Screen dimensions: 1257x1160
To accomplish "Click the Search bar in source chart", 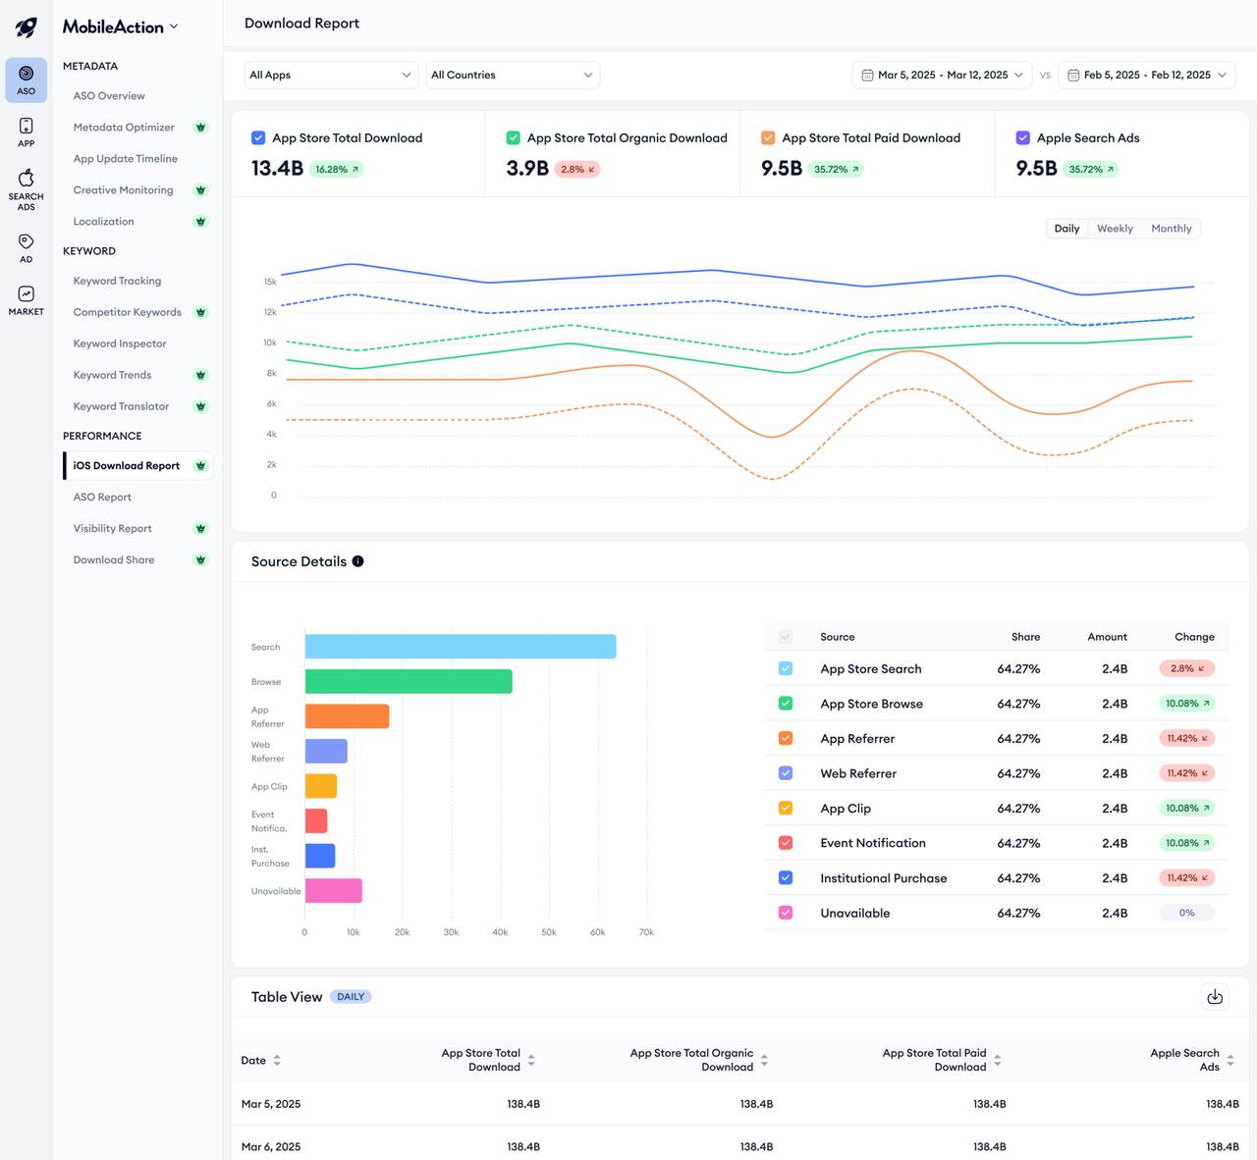I will [x=461, y=647].
